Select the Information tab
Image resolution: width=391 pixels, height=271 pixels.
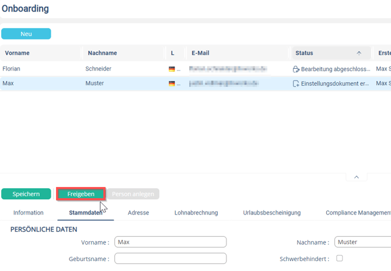tap(29, 213)
